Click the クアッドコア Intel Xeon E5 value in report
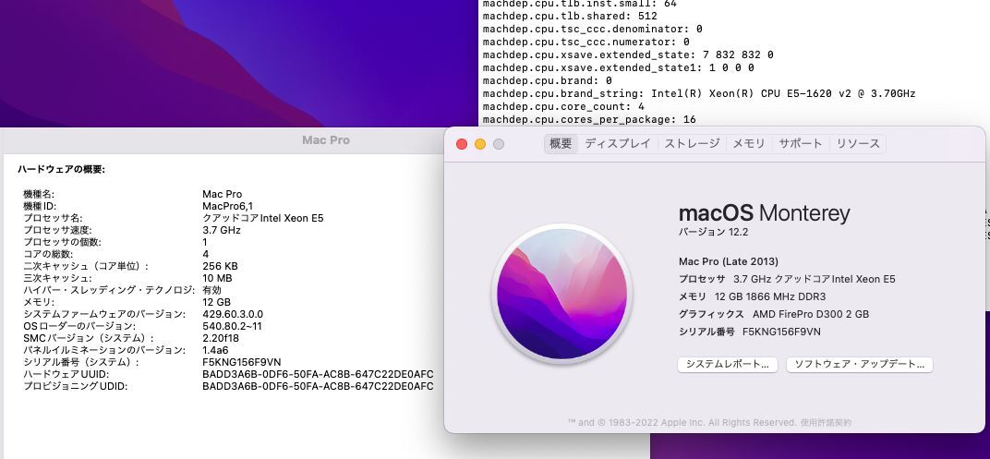Screen dimensions: 990x459 [262, 218]
